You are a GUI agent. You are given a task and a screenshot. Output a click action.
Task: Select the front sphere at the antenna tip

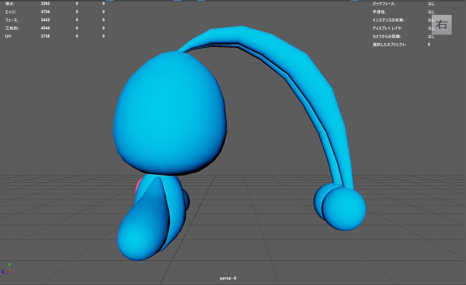click(x=343, y=208)
